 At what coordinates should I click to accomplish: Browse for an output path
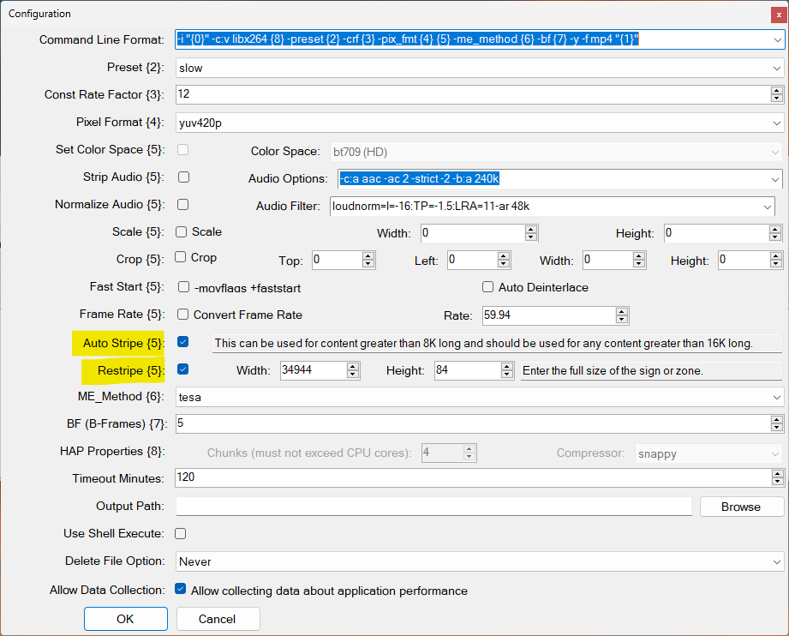741,507
